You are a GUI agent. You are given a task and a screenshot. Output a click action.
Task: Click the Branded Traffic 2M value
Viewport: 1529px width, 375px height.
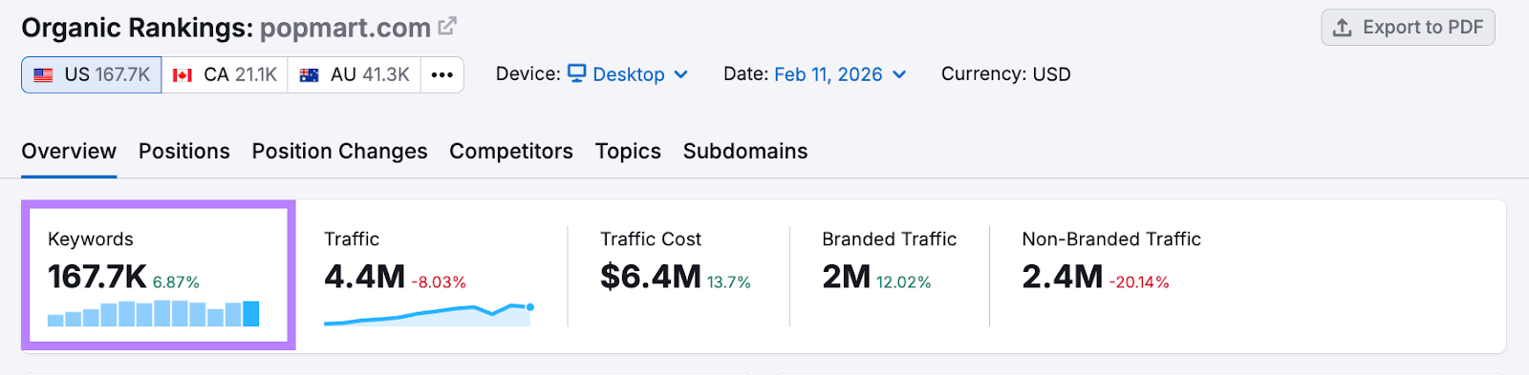coord(847,277)
